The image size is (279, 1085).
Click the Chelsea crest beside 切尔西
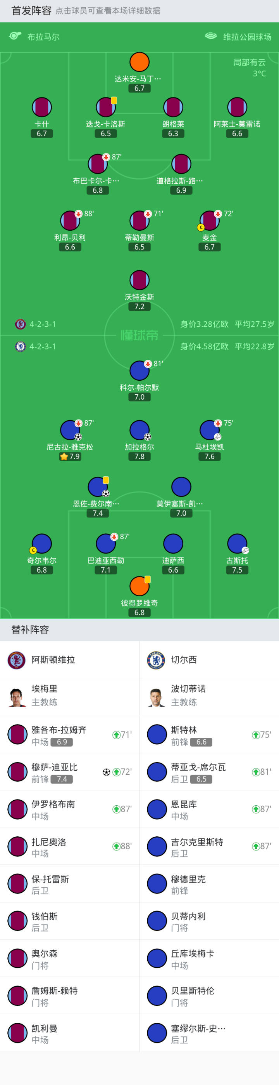[x=156, y=660]
